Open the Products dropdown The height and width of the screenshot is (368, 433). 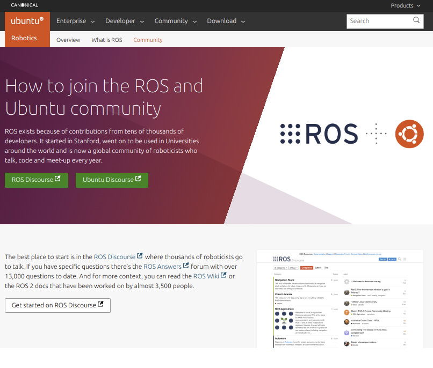point(405,5)
